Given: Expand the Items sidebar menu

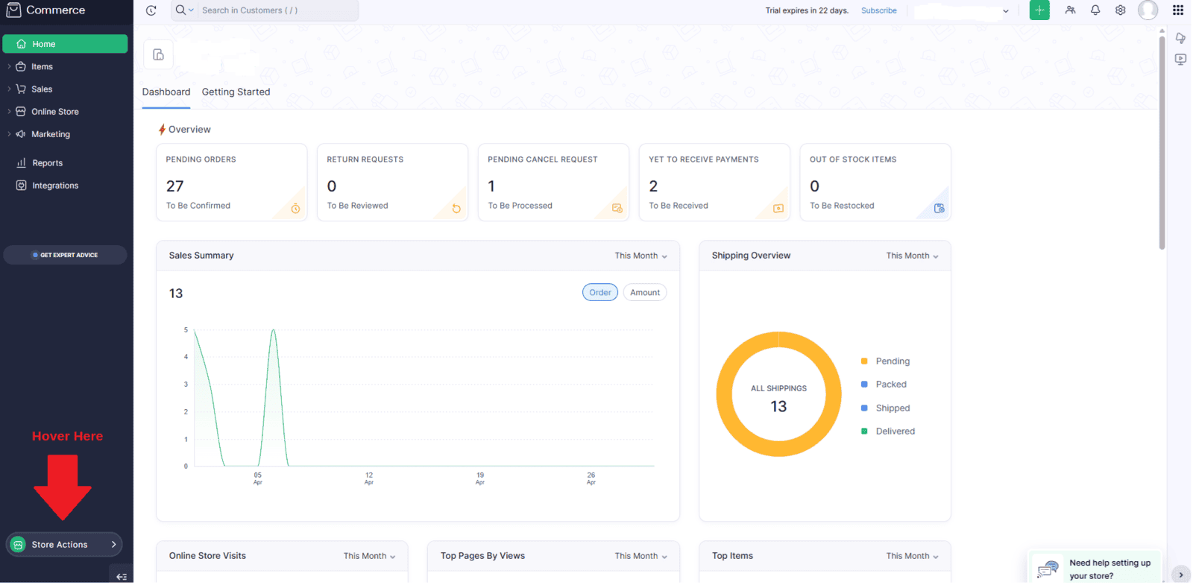Looking at the screenshot, I should [42, 67].
